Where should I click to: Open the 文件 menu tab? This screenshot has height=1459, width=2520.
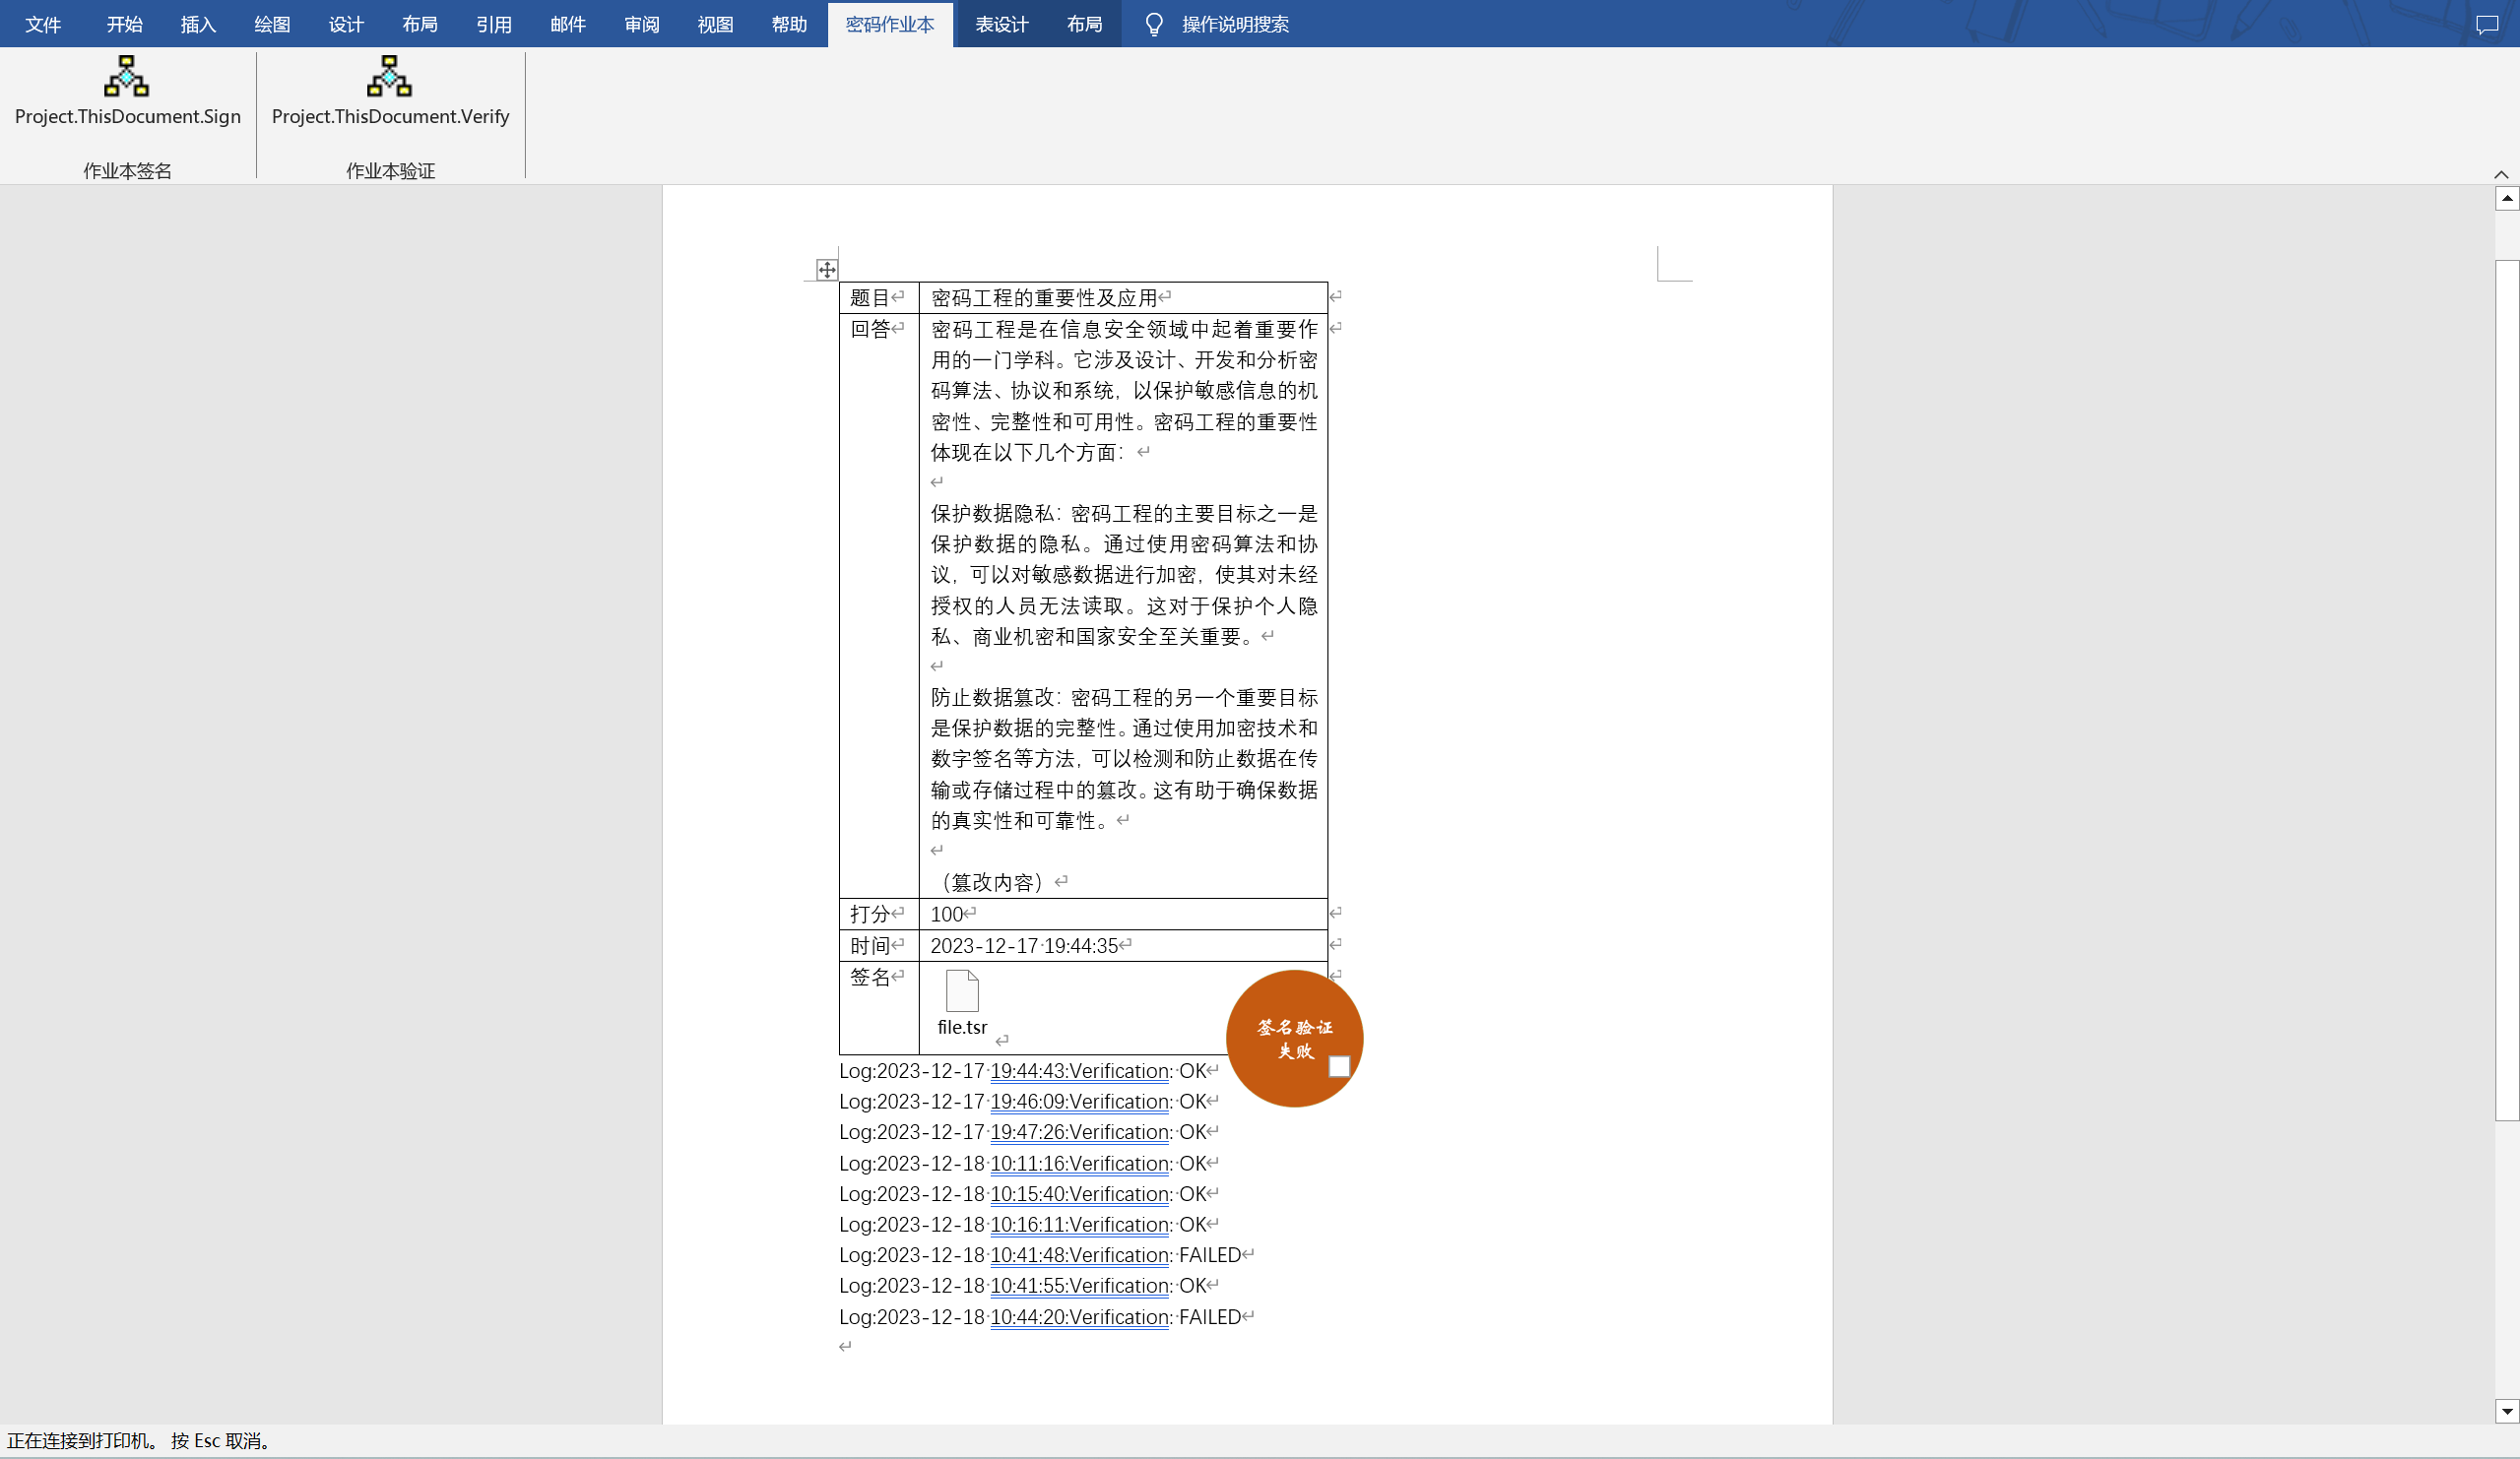[43, 24]
